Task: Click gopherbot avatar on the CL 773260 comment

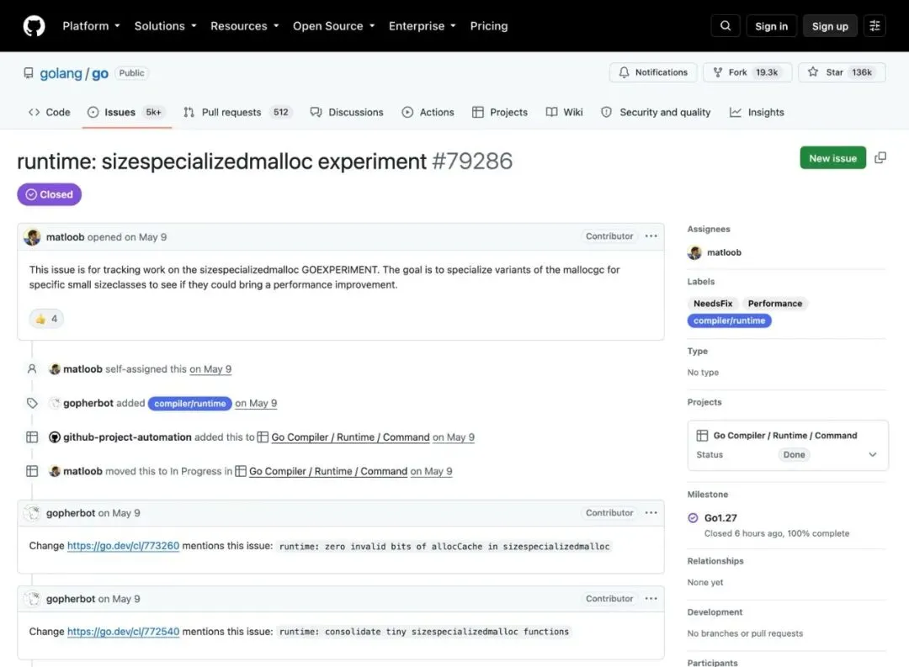Action: click(33, 513)
